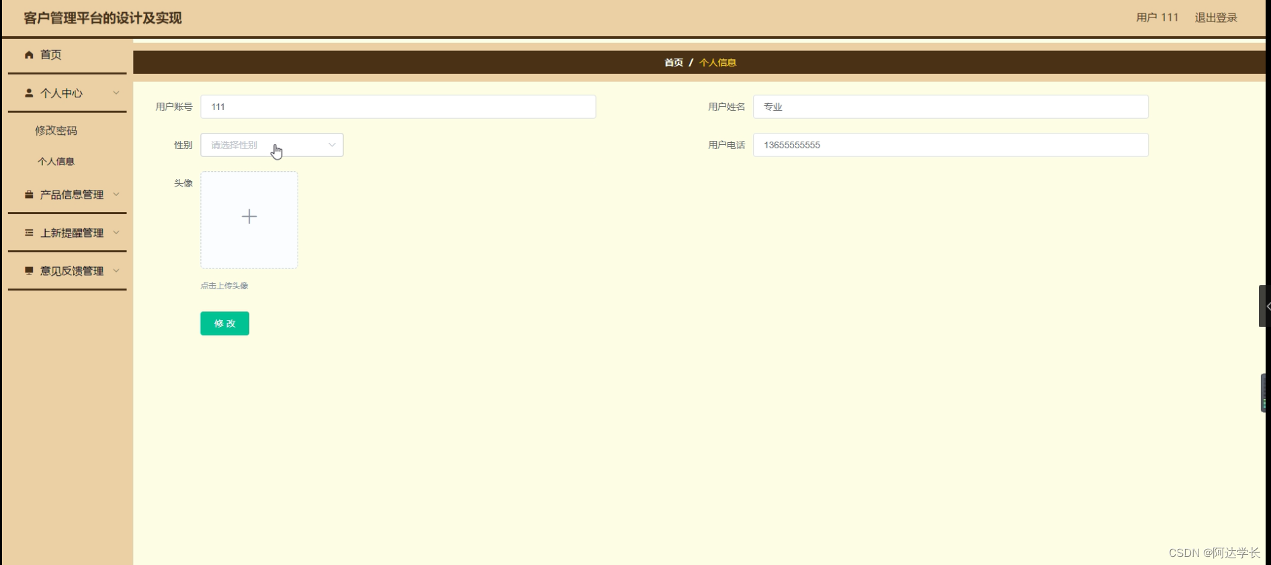1271x565 pixels.
Task: Expand the 产品信息管理 menu chevron
Action: point(116,195)
